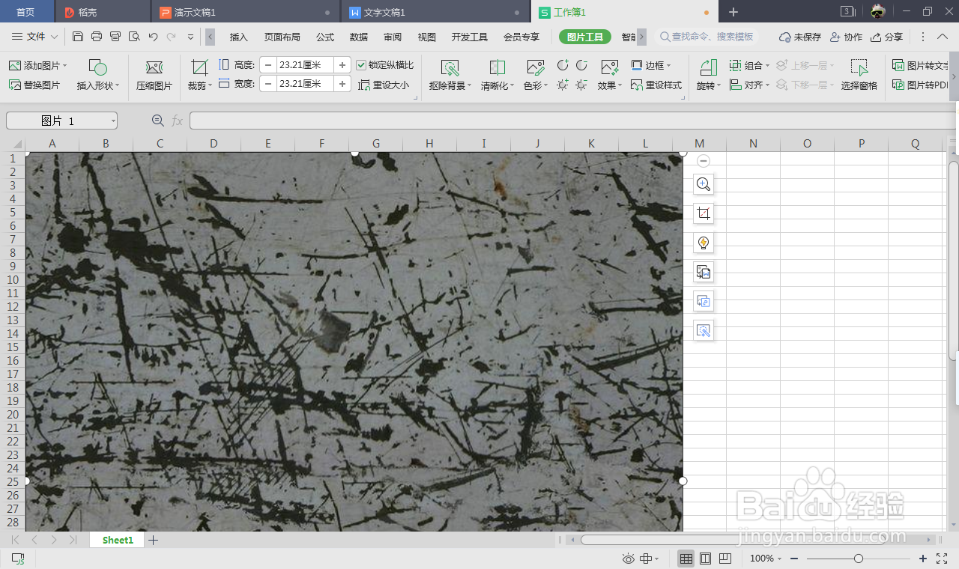Open the Review (审阅) tab
The height and width of the screenshot is (569, 959).
[x=393, y=37]
